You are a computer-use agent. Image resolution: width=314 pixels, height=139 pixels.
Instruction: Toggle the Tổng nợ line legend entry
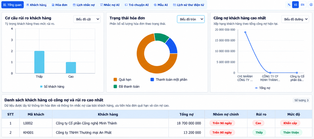(262, 88)
